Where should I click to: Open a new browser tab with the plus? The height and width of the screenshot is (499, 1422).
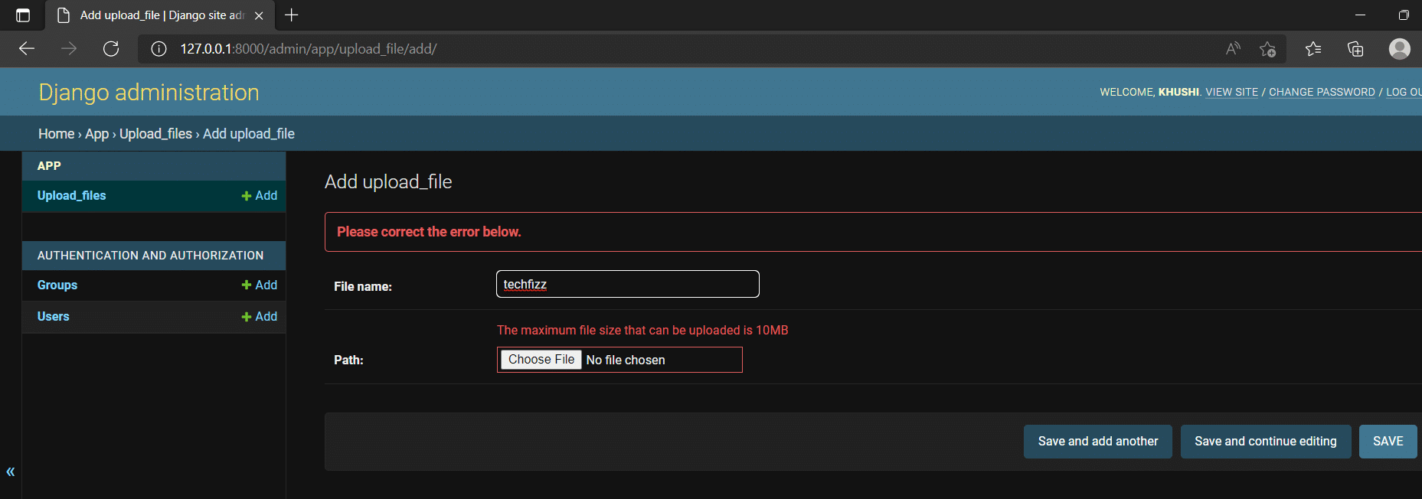tap(292, 15)
